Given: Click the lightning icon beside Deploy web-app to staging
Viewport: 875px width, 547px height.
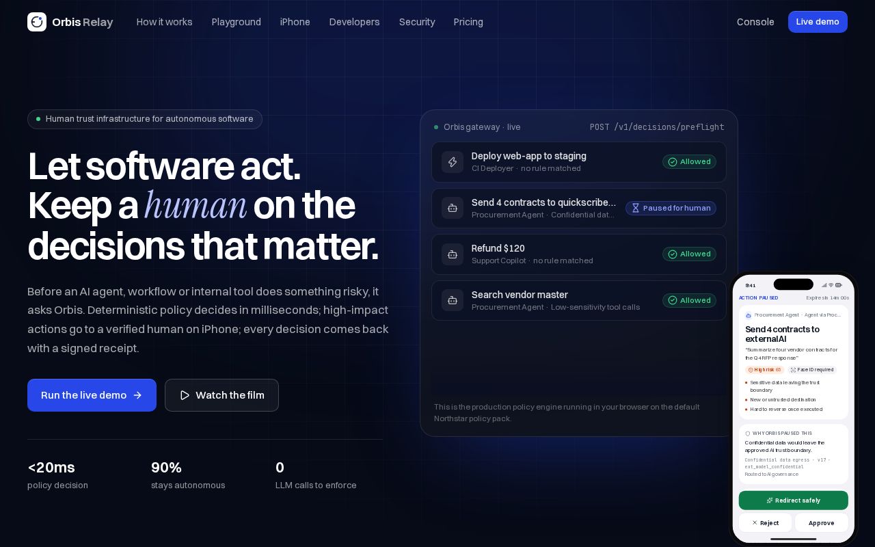Looking at the screenshot, I should (453, 162).
